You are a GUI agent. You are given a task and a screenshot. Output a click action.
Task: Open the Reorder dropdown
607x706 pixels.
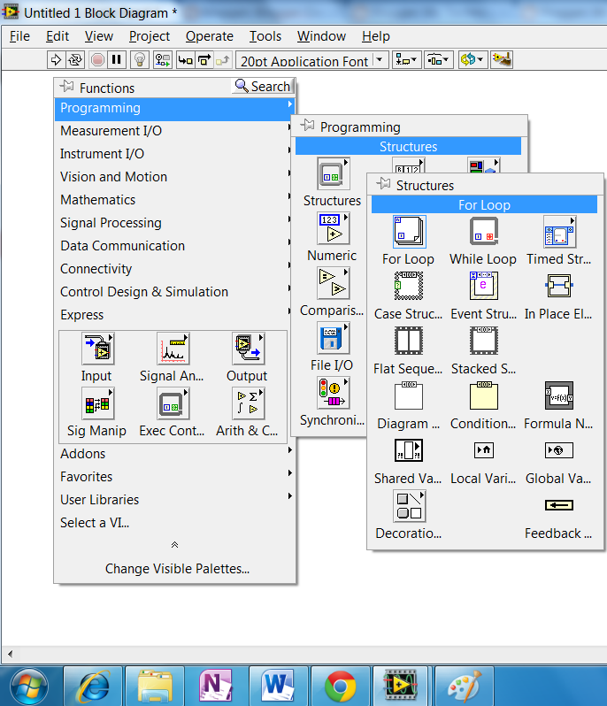[472, 59]
